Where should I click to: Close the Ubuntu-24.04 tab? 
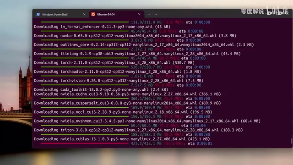click(139, 14)
